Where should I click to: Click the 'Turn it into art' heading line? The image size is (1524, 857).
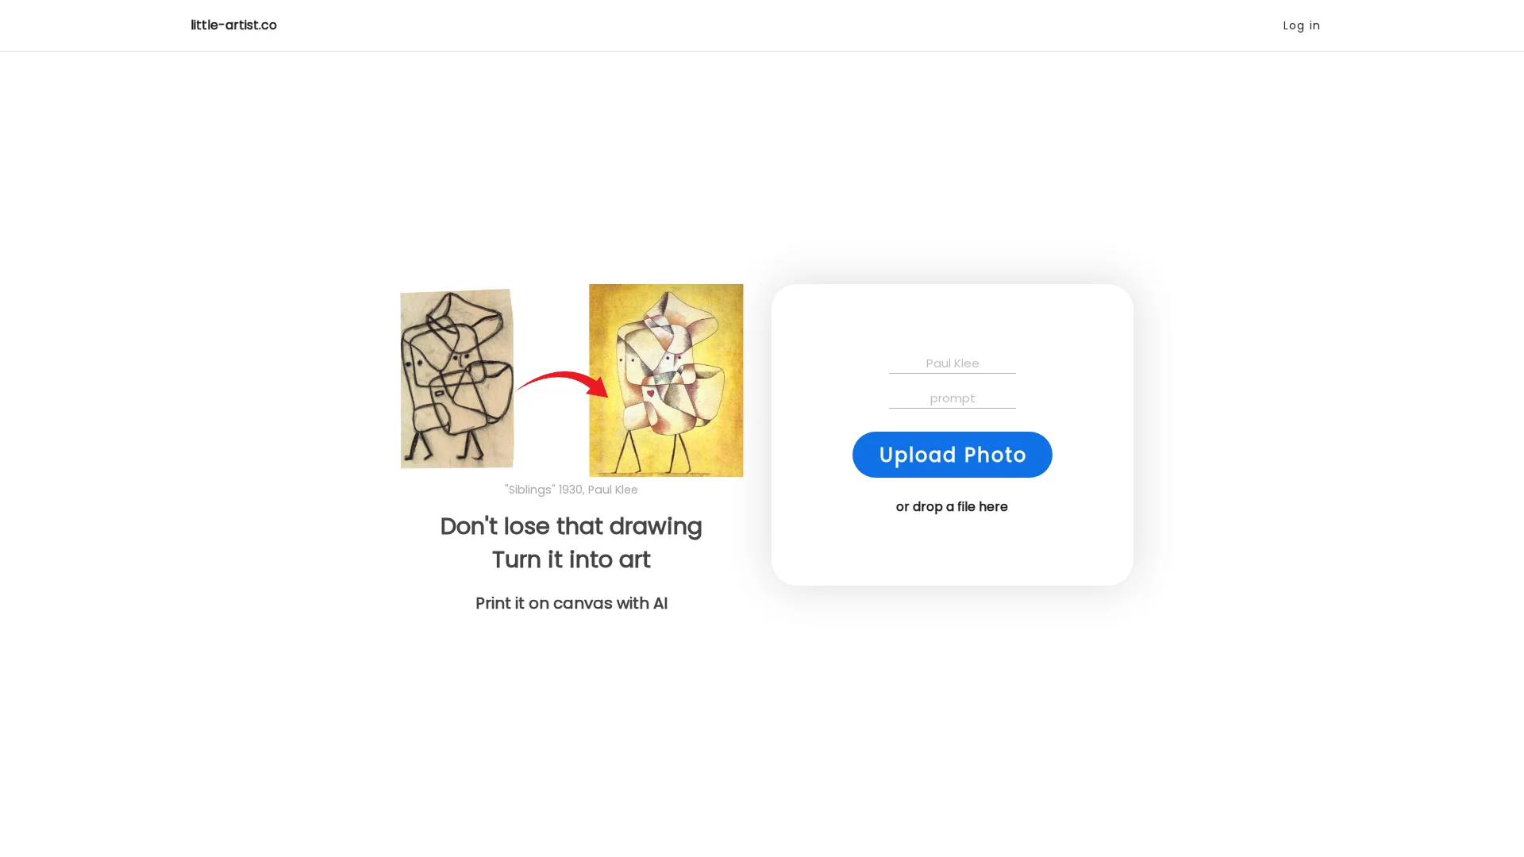571,559
